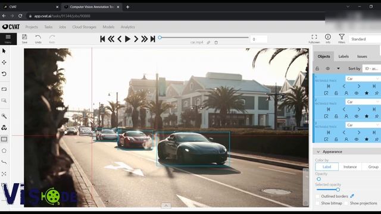
Task: Toggle visibility of object 3
Action: (357, 139)
